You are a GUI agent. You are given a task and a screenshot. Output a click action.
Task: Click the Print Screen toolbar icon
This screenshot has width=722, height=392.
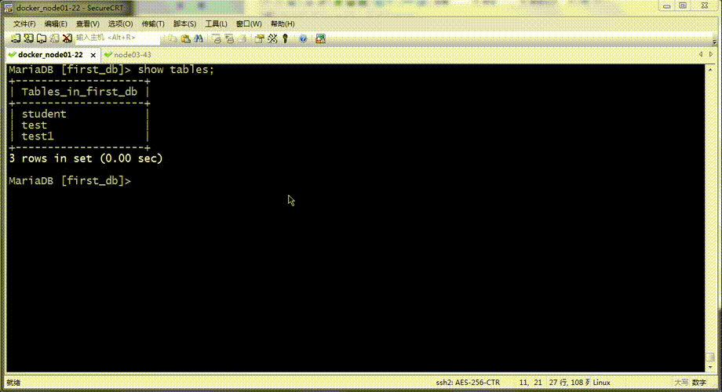click(x=216, y=38)
